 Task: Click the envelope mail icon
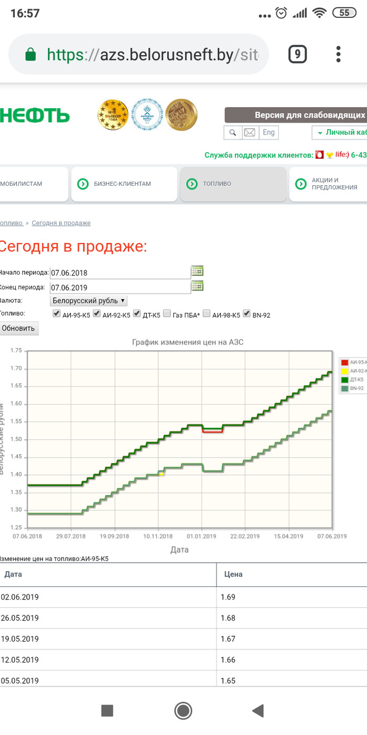pos(250,132)
